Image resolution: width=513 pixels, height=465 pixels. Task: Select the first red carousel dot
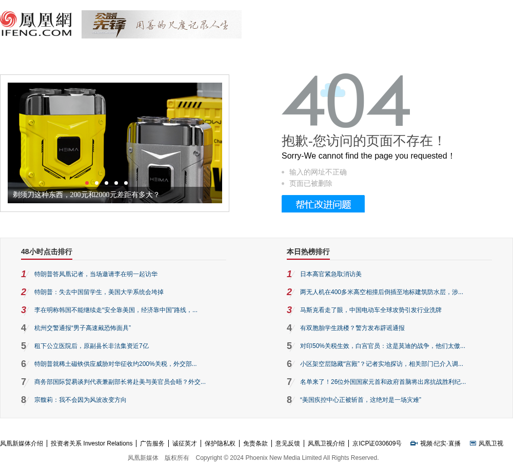[x=87, y=183]
